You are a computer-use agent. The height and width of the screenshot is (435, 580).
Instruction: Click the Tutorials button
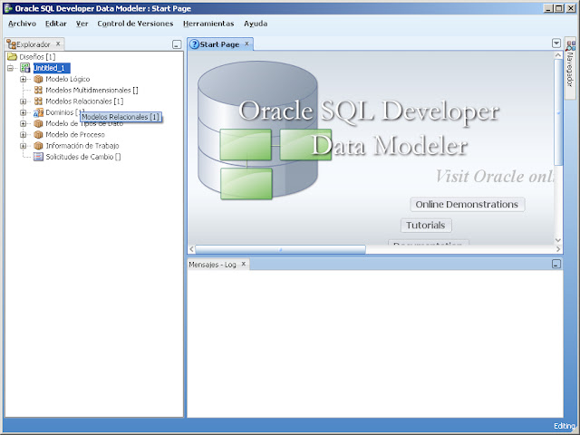pos(426,226)
